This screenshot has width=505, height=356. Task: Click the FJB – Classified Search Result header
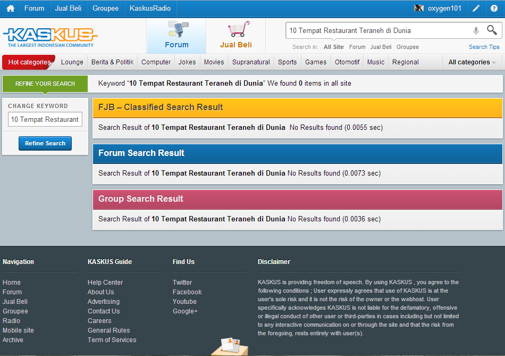point(298,107)
